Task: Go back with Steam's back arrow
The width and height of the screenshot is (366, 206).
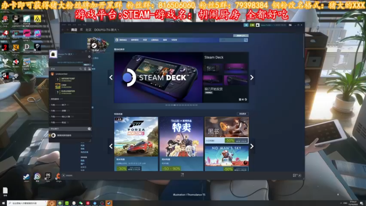Action: click(63, 30)
